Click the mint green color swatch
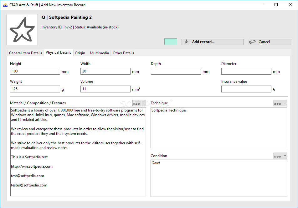 click(171, 42)
